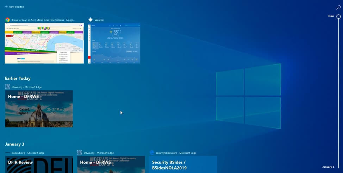343x173 pixels.
Task: Open the Home - DFRWS card under Earlier Today
Action: click(x=39, y=109)
